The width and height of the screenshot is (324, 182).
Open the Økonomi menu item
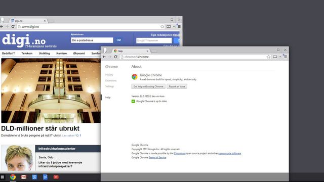[x=79, y=53]
